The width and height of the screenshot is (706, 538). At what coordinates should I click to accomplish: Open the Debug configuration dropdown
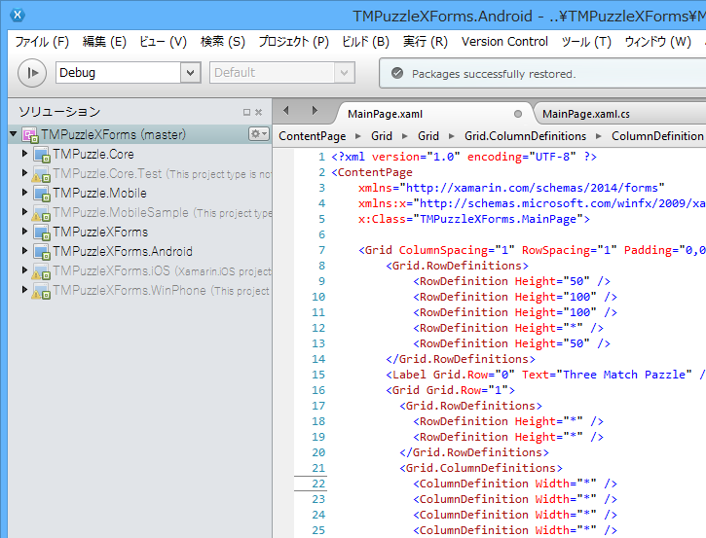(x=189, y=73)
